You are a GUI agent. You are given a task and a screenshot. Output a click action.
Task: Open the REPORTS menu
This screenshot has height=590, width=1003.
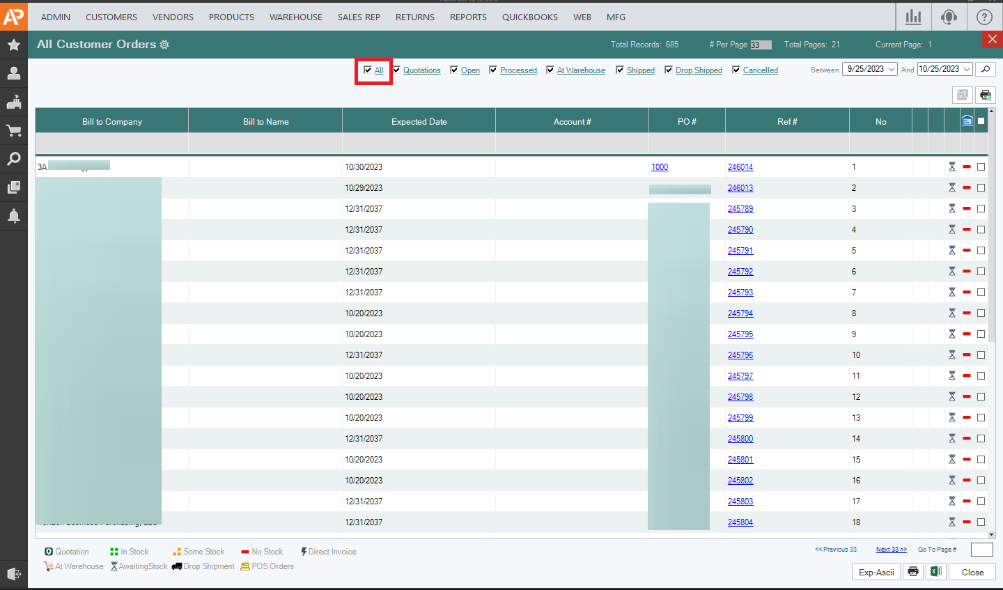[x=468, y=17]
